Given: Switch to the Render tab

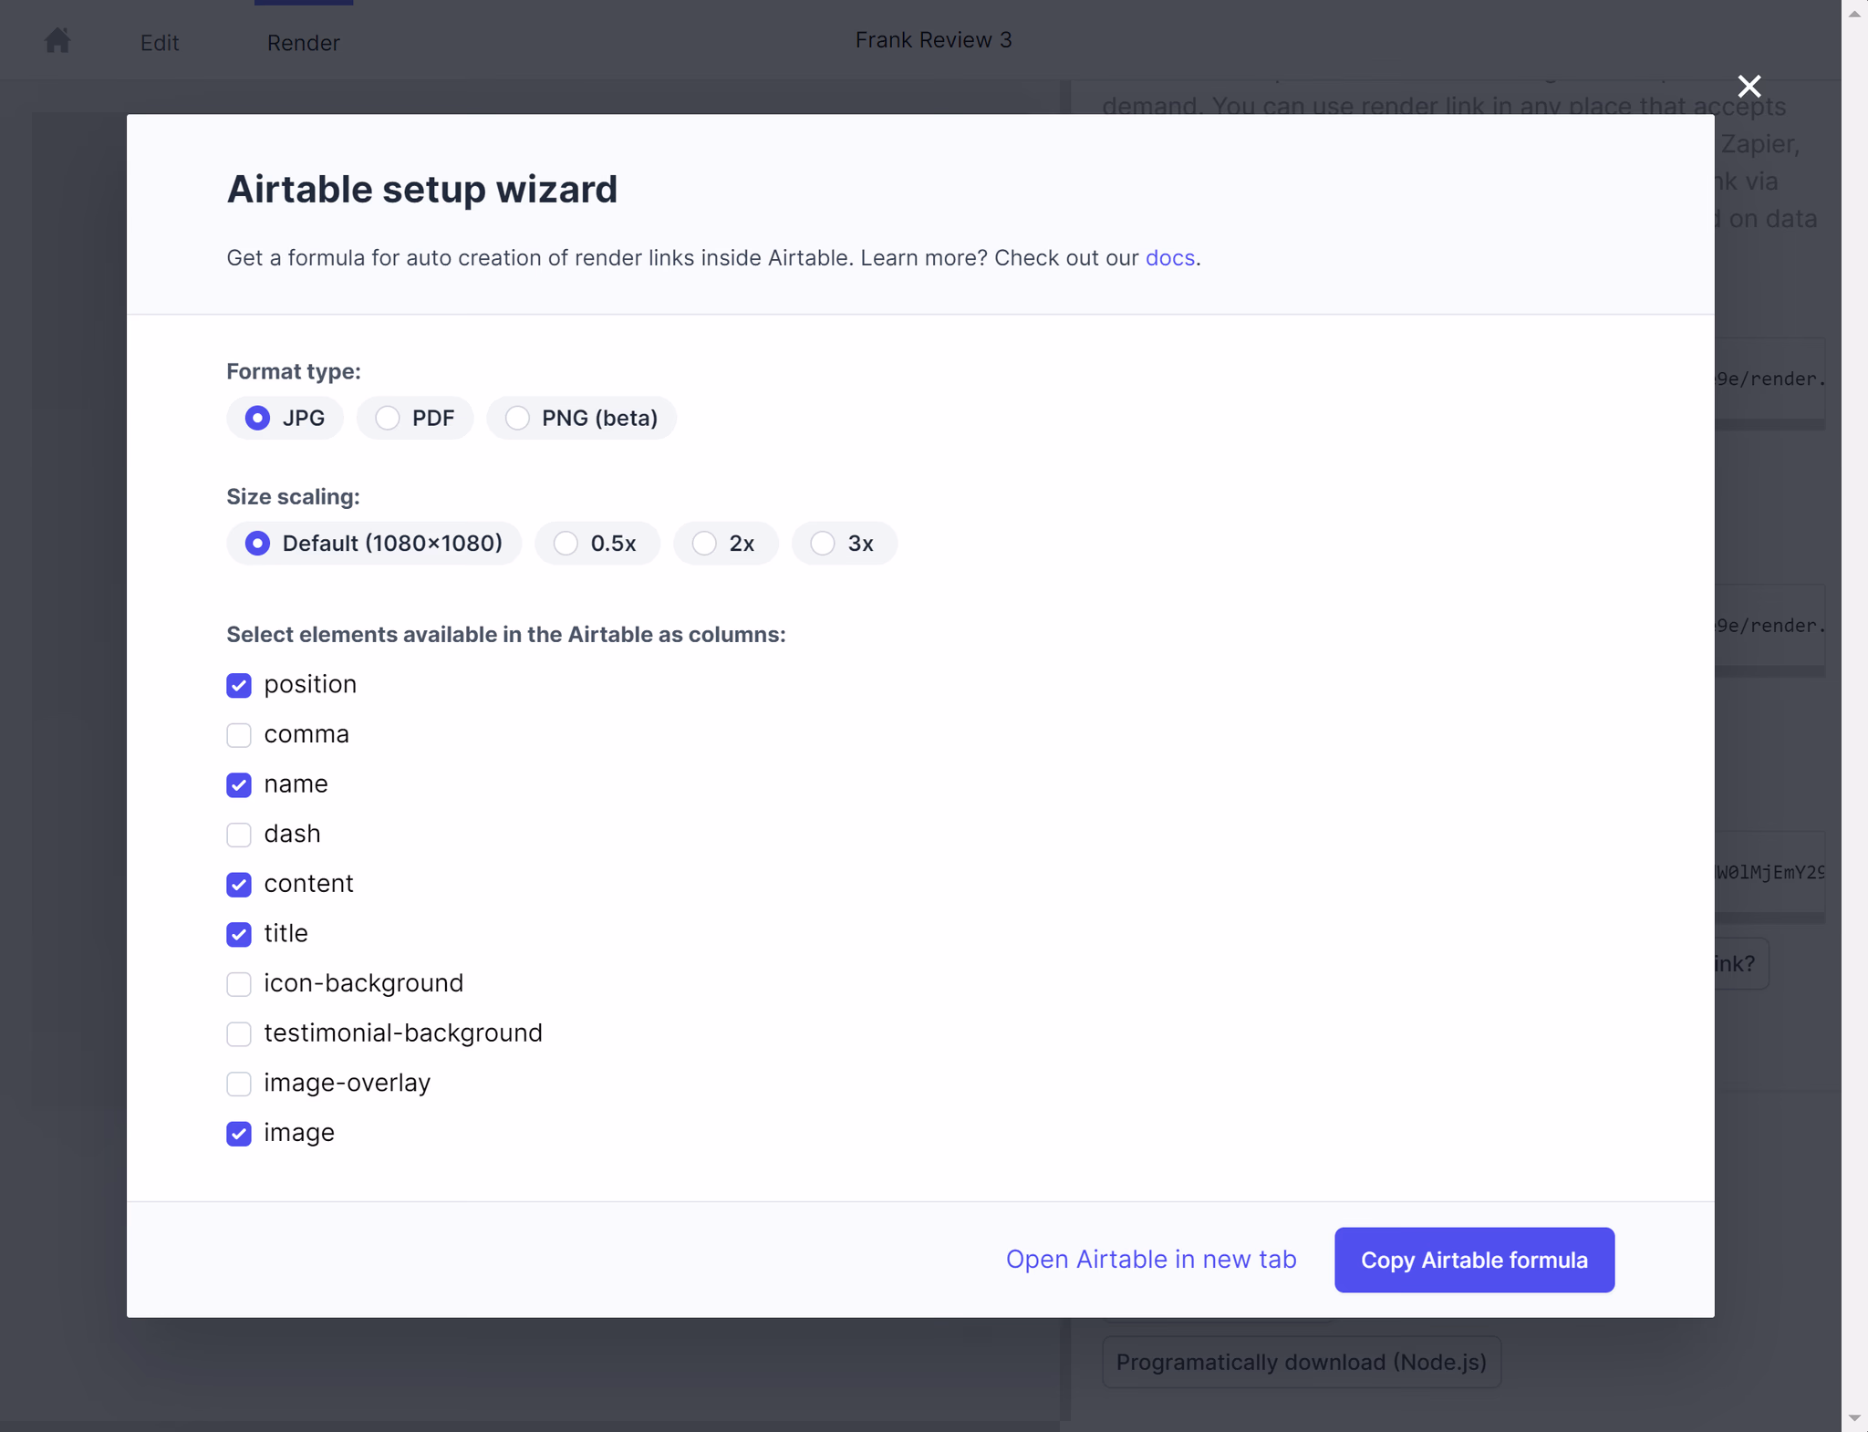Looking at the screenshot, I should click(x=303, y=43).
